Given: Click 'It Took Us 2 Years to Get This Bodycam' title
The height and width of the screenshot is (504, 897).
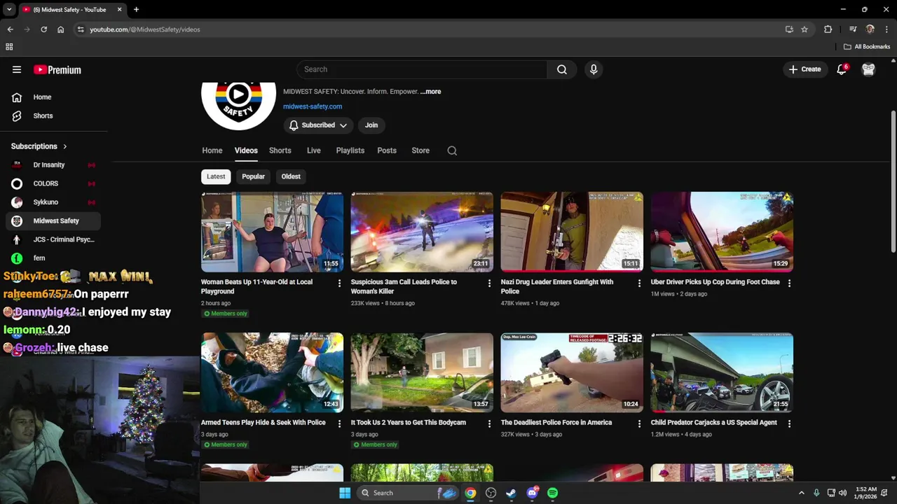Looking at the screenshot, I should (x=409, y=423).
